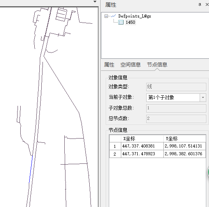Click the table record icon next to 1450
This screenshot has width=209, height=207.
point(121,22)
